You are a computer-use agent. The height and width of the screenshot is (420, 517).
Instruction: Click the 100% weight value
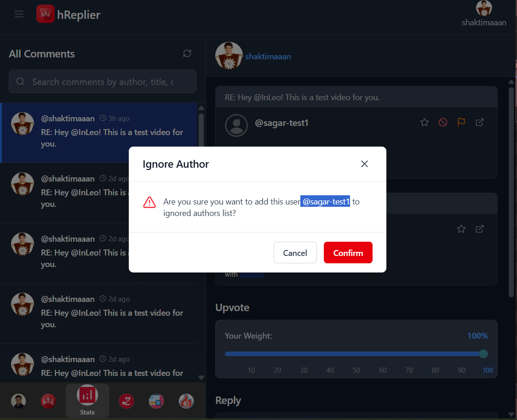click(477, 335)
